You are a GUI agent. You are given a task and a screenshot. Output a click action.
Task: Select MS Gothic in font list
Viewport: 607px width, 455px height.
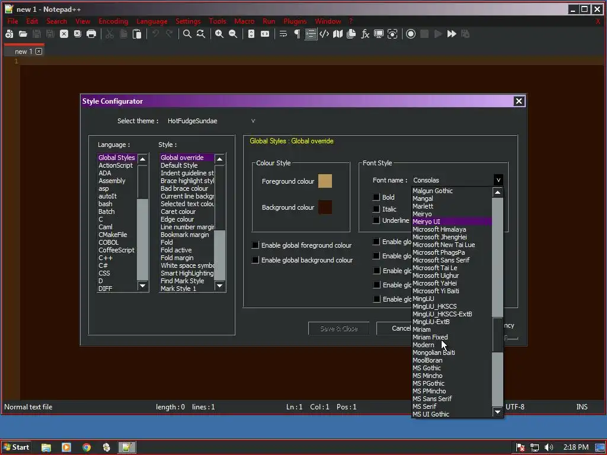(452, 368)
